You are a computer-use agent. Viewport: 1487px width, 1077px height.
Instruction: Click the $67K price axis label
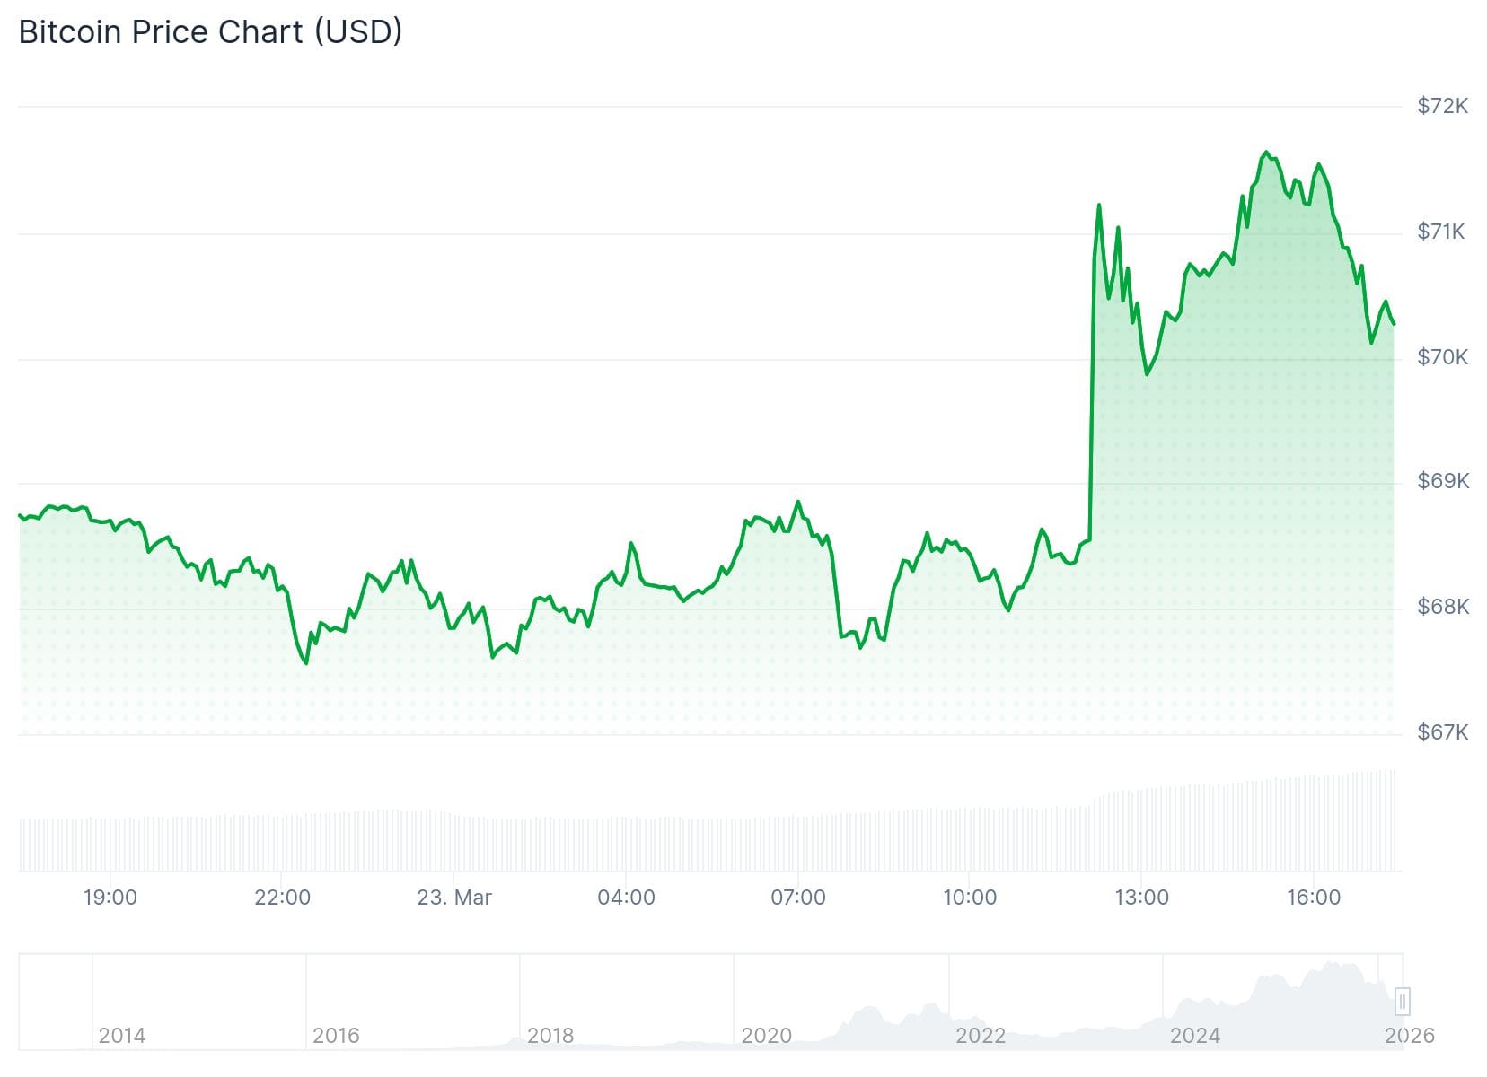click(1442, 732)
